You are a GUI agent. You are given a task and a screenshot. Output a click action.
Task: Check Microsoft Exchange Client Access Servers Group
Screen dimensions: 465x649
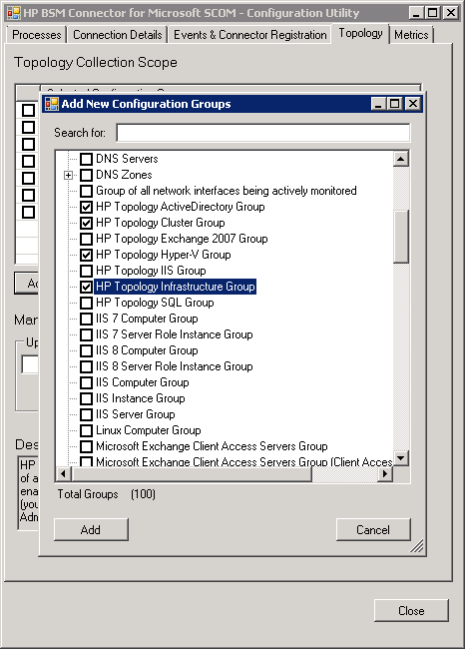[x=86, y=446]
